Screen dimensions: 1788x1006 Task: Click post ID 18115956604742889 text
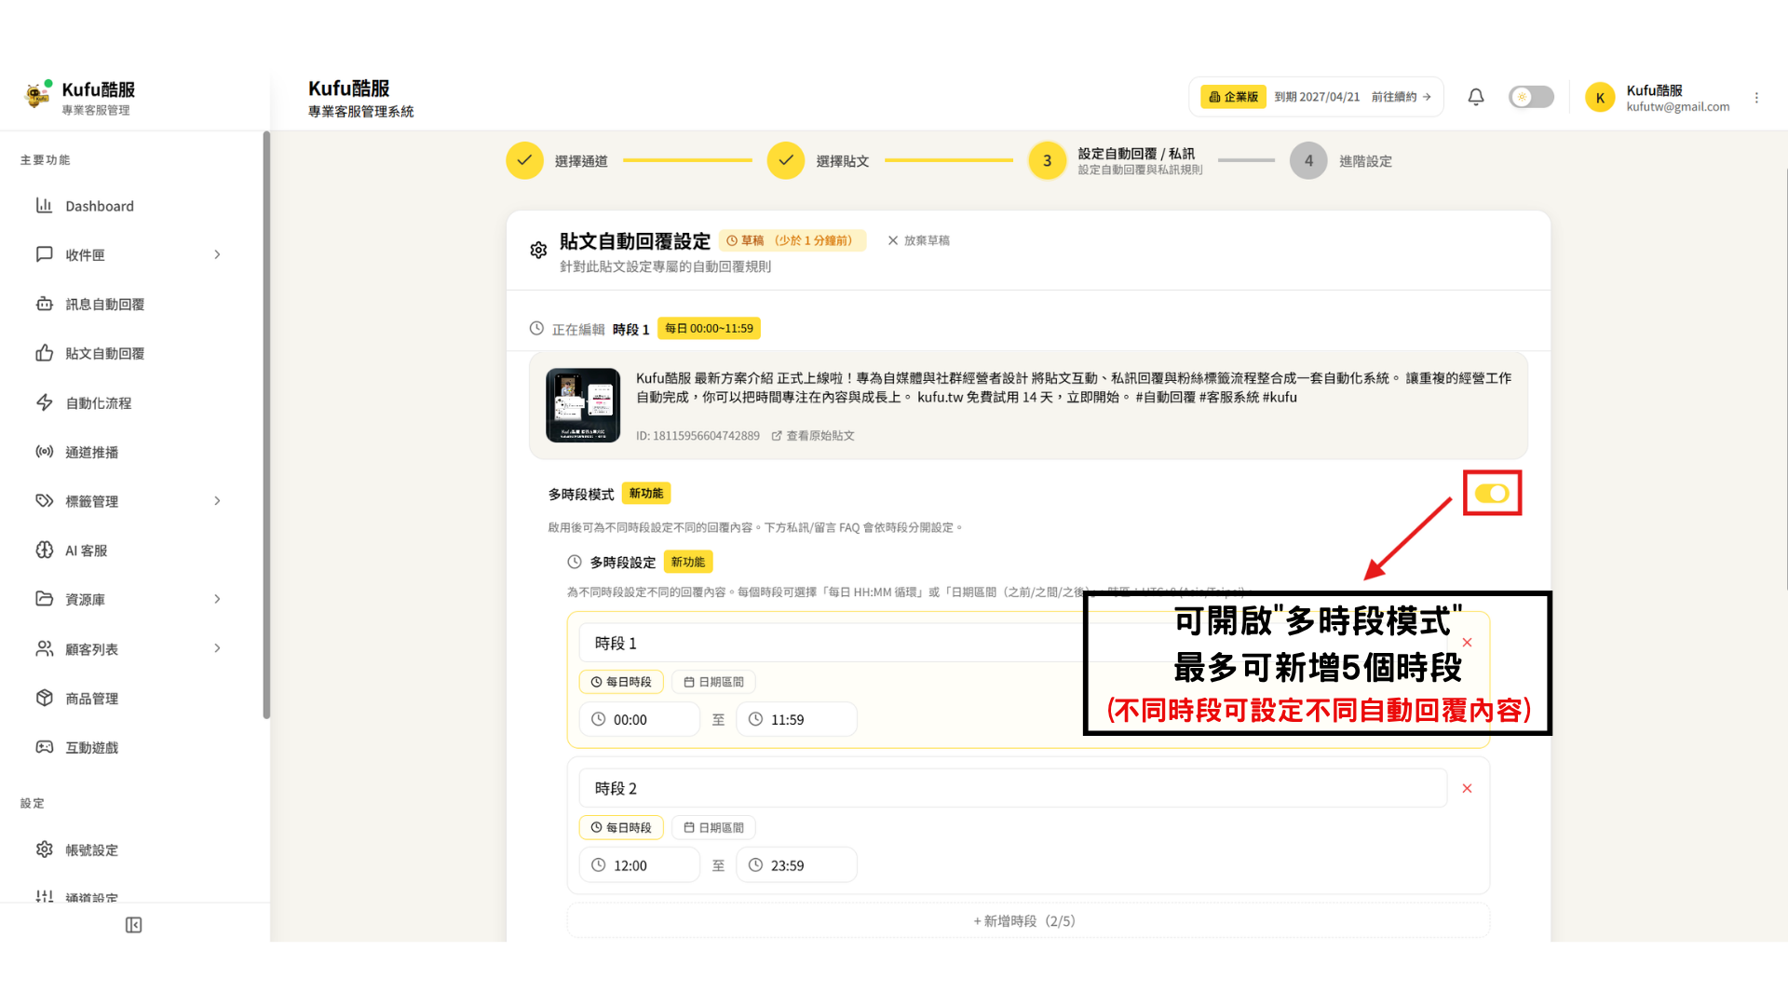pyautogui.click(x=698, y=436)
